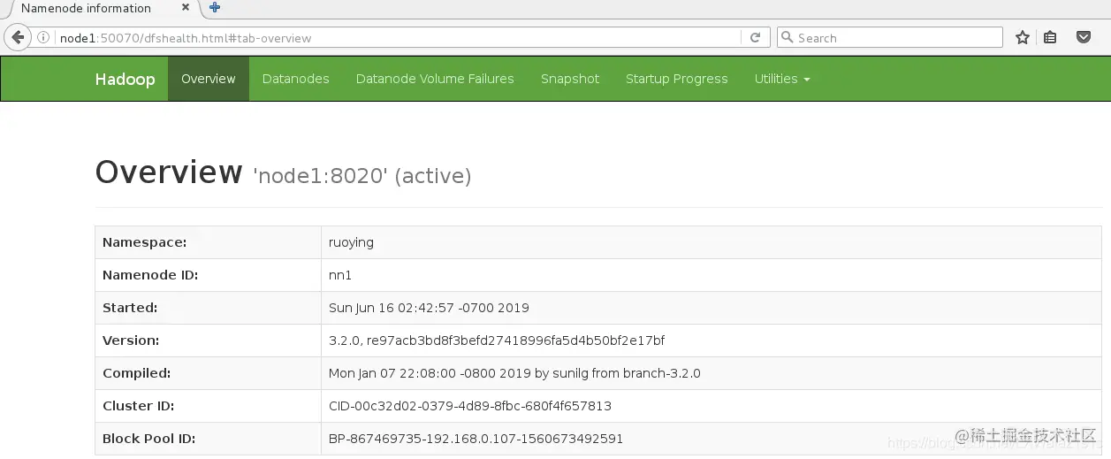
Task: Click the 'Compiled:' row label
Action: tap(137, 373)
